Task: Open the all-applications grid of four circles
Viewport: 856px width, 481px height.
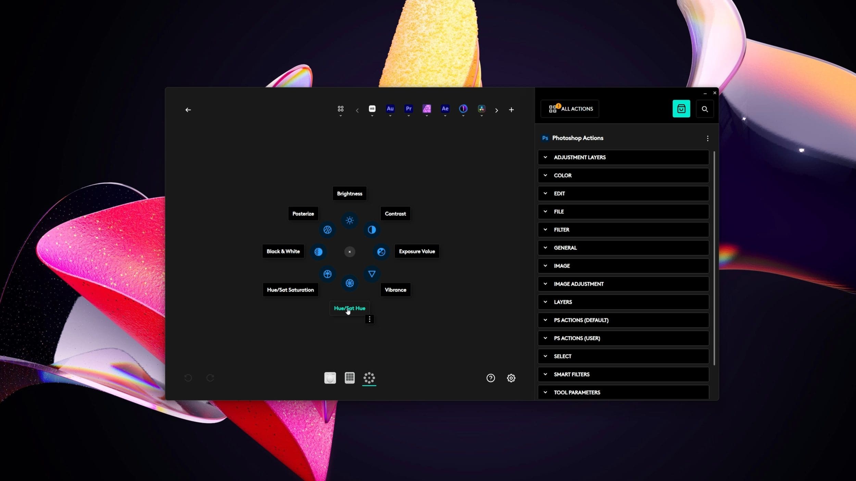Action: point(340,109)
